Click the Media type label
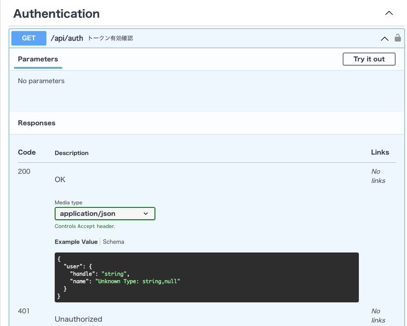The image size is (407, 326). [69, 203]
